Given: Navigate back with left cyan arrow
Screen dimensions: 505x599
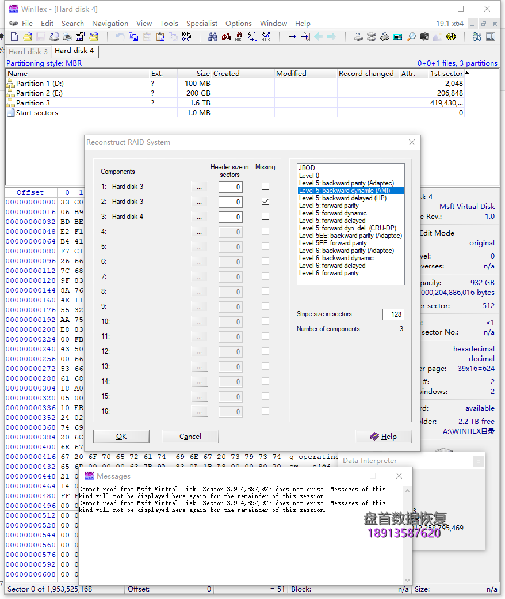Looking at the screenshot, I should coord(319,37).
